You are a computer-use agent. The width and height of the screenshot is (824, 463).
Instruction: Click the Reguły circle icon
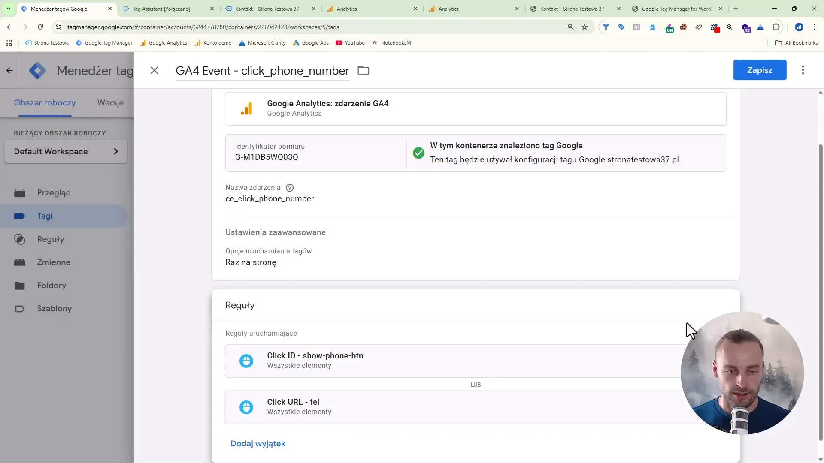coord(20,239)
